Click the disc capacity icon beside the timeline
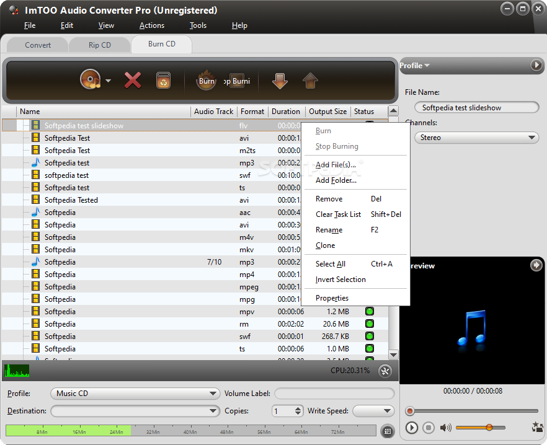The image size is (547, 445). [x=387, y=431]
